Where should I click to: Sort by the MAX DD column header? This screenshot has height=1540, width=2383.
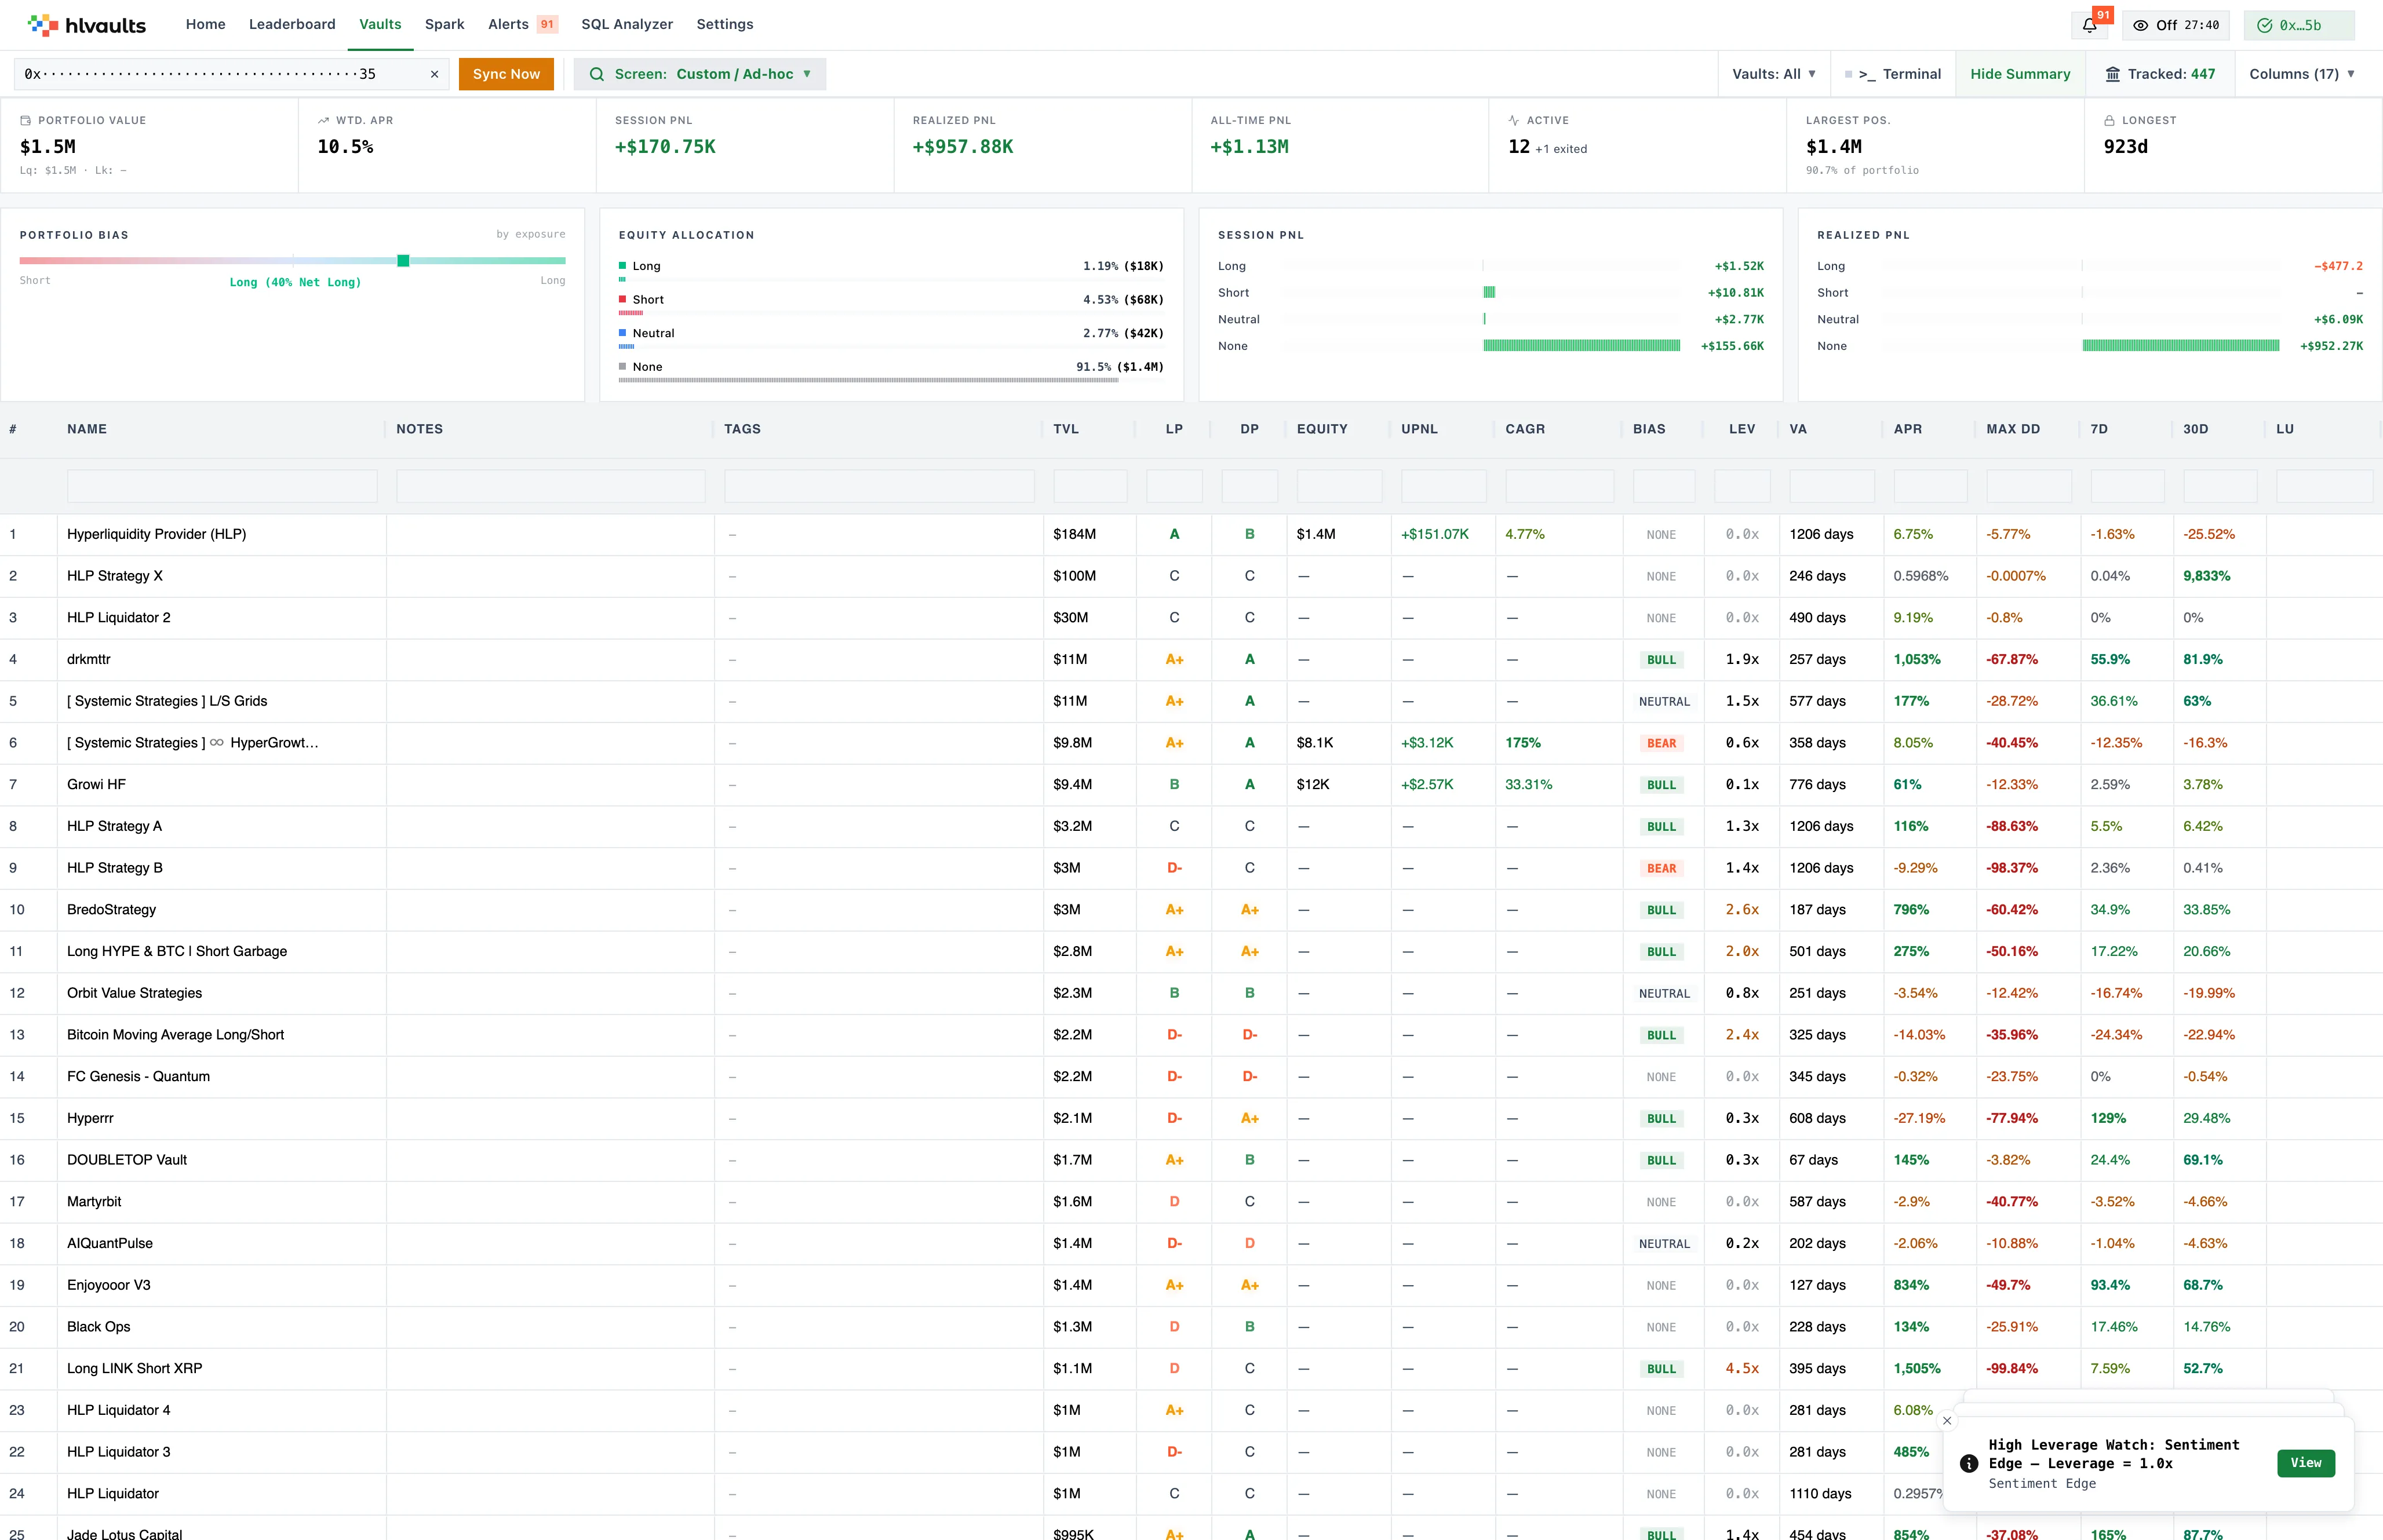tap(2013, 429)
